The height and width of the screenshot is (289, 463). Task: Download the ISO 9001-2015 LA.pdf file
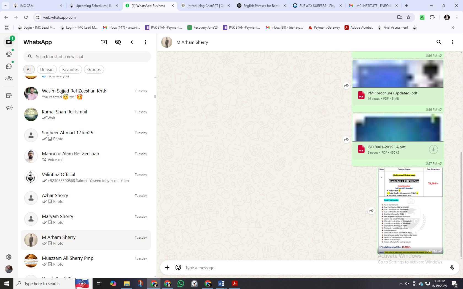[433, 149]
